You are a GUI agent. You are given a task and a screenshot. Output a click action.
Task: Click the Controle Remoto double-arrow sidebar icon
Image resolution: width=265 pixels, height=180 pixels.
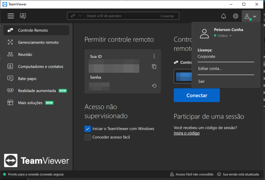click(x=10, y=30)
